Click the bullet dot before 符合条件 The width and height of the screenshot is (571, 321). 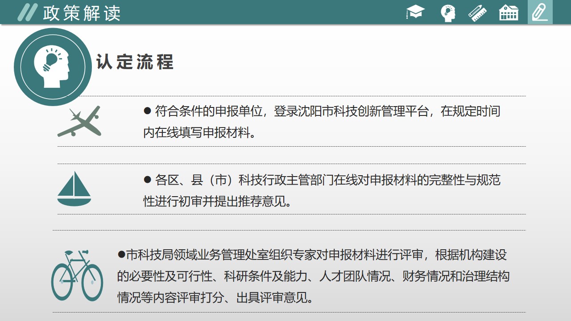[x=148, y=111]
